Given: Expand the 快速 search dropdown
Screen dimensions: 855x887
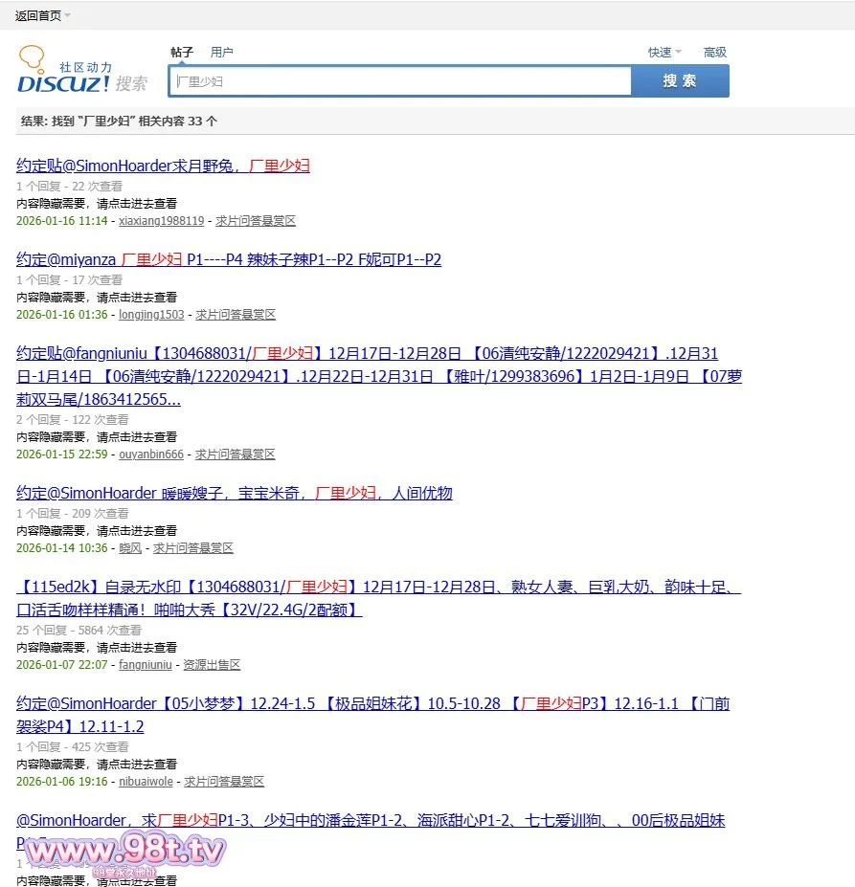Looking at the screenshot, I should coord(678,53).
